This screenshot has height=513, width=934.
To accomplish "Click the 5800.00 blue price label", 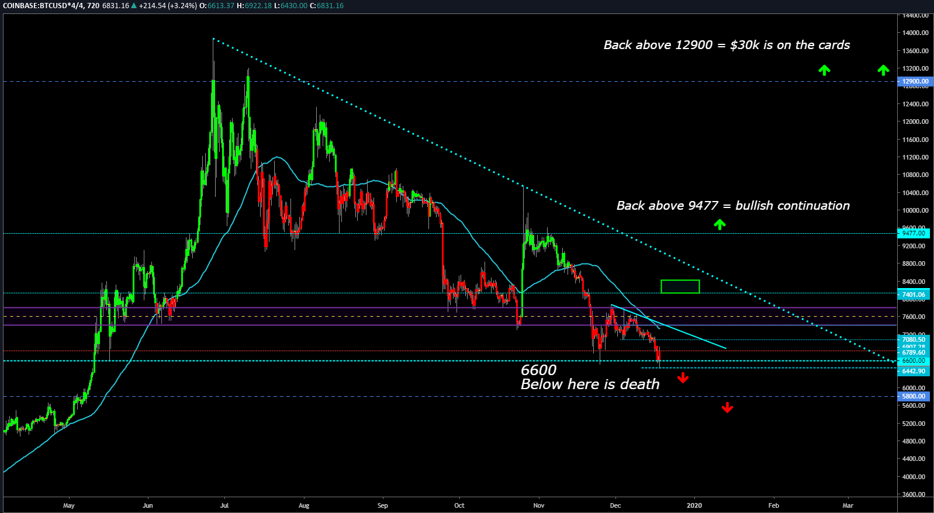I will click(x=914, y=396).
